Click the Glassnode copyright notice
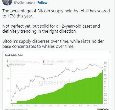Image resolution: width=115 pixels, height=110 pixels. (16, 109)
